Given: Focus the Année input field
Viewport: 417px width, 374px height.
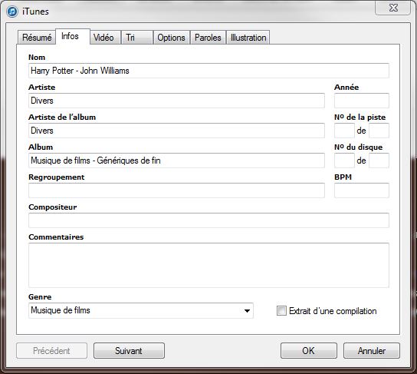Looking at the screenshot, I should click(x=362, y=101).
